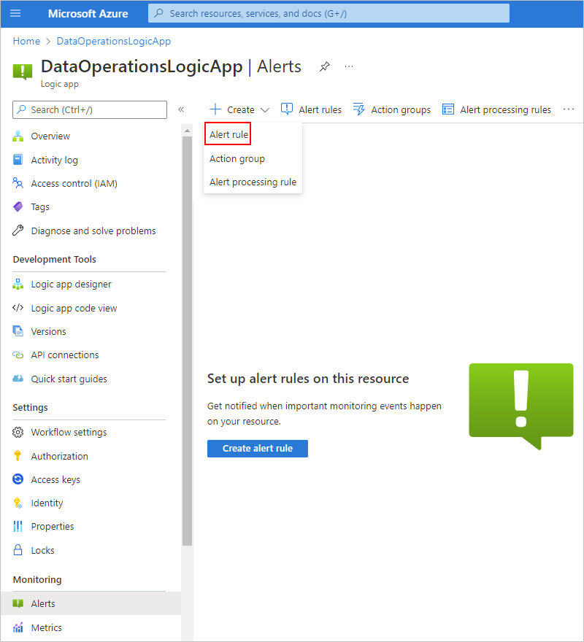Open the hamburger portal menu
Screen dimensions: 584x642
coord(15,14)
